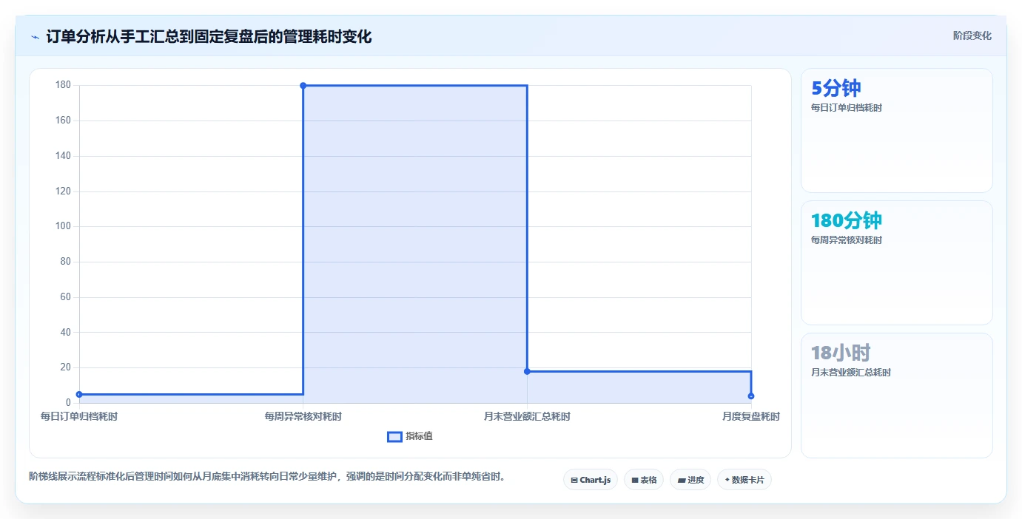Image resolution: width=1022 pixels, height=519 pixels.
Task: Click the 5分钟 stat card value
Action: point(836,88)
